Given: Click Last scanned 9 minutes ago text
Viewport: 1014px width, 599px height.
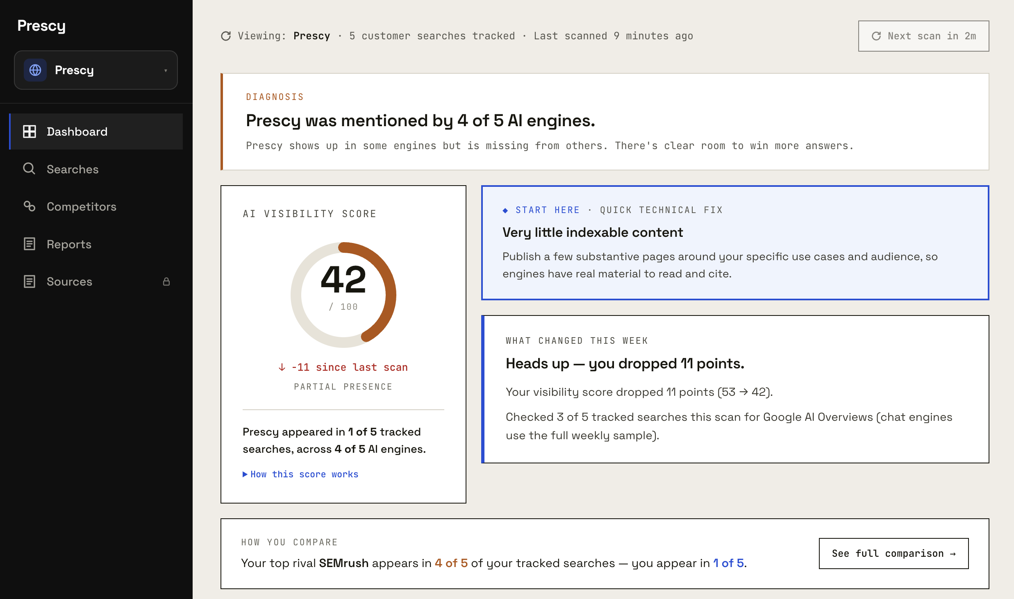Looking at the screenshot, I should [x=613, y=36].
